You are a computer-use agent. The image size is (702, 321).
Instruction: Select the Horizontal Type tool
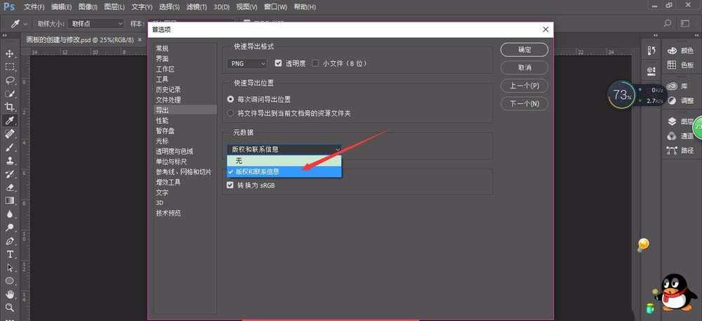[10, 254]
